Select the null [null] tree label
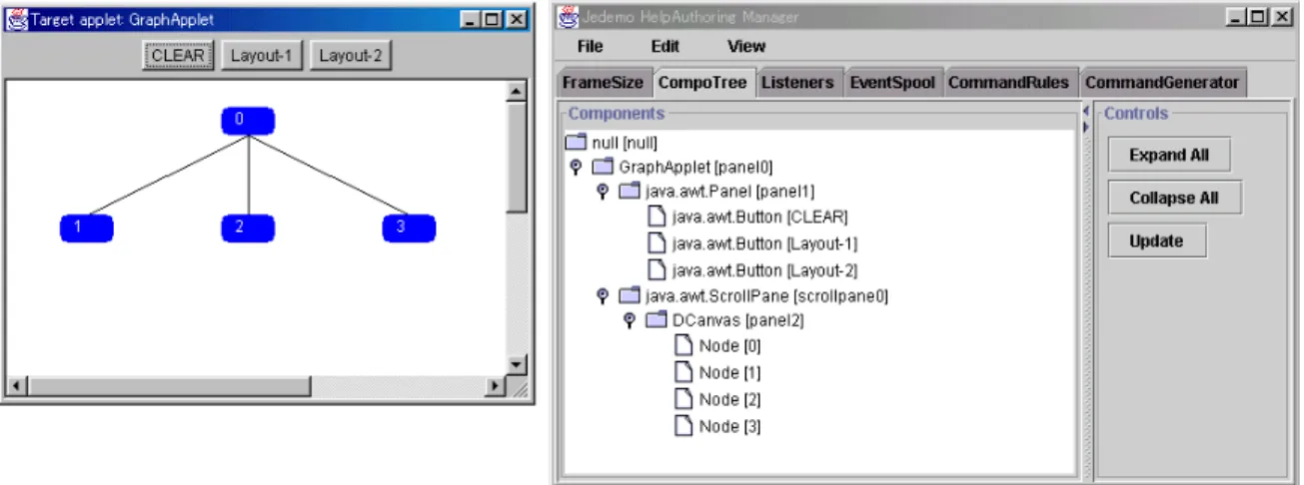Viewport: 1304px width, 485px height. tap(625, 143)
